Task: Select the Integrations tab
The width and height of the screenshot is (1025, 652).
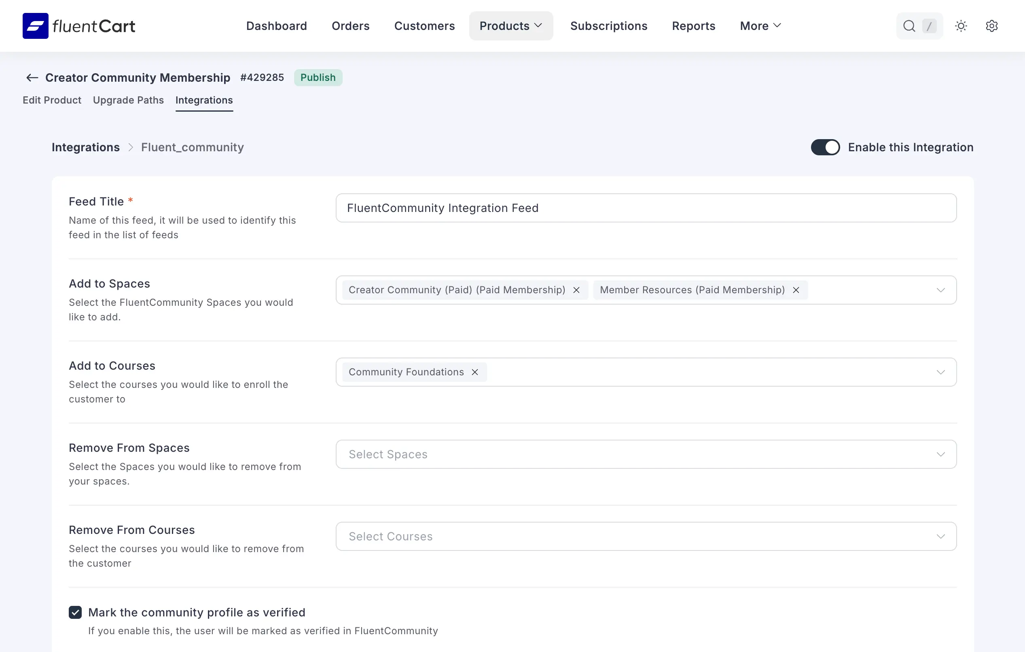Action: tap(204, 100)
